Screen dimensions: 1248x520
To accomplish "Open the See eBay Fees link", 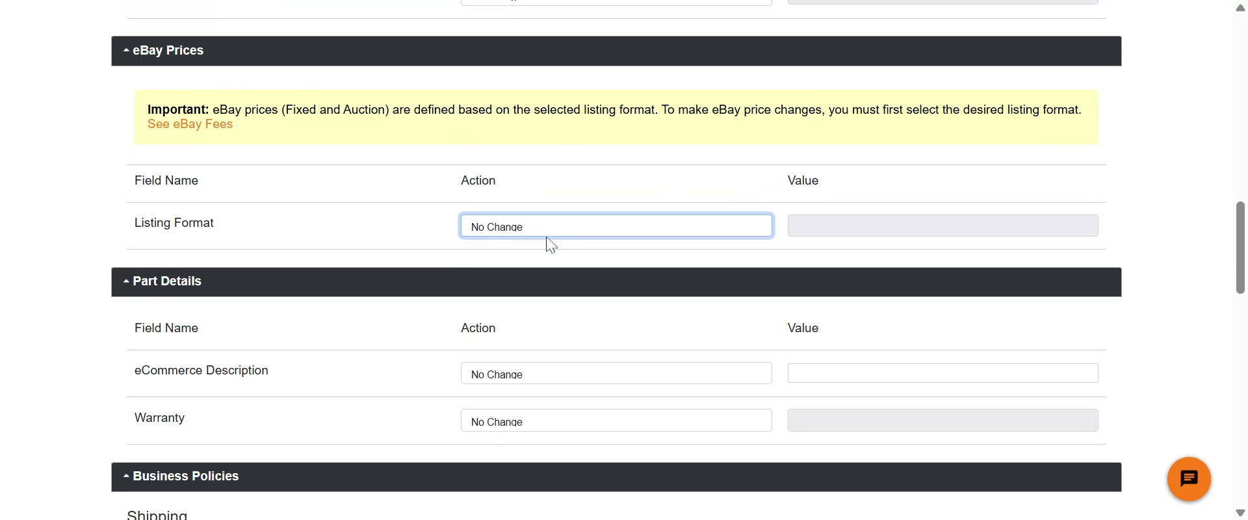I will coord(190,124).
